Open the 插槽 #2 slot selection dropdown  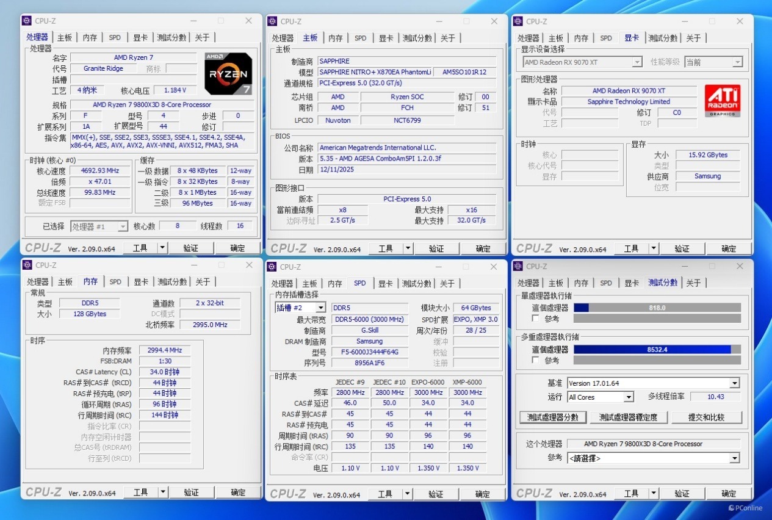300,308
